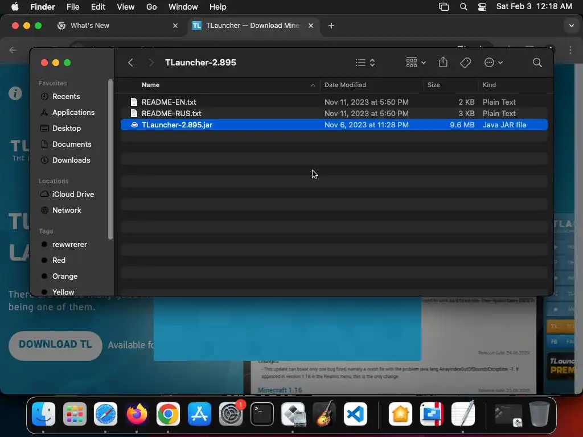Image resolution: width=583 pixels, height=437 pixels.
Task: Open the Action ellipsis menu
Action: coord(494,63)
